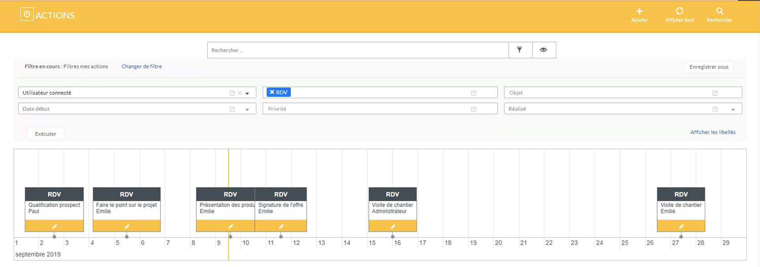Expand the Réalisé dropdown
Image resolution: width=760 pixels, height=267 pixels.
(x=733, y=109)
